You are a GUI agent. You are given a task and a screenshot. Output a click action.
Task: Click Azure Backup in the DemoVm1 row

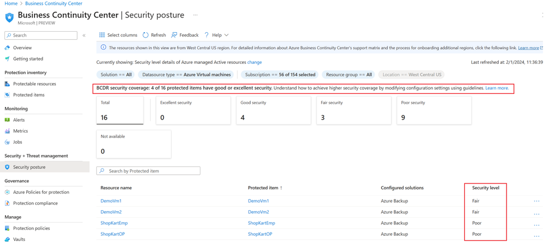pyautogui.click(x=395, y=201)
